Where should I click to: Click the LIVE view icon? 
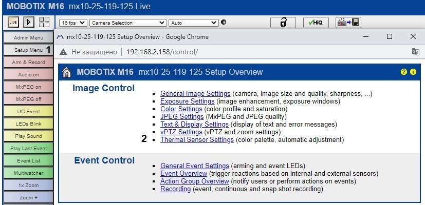[x=14, y=23]
